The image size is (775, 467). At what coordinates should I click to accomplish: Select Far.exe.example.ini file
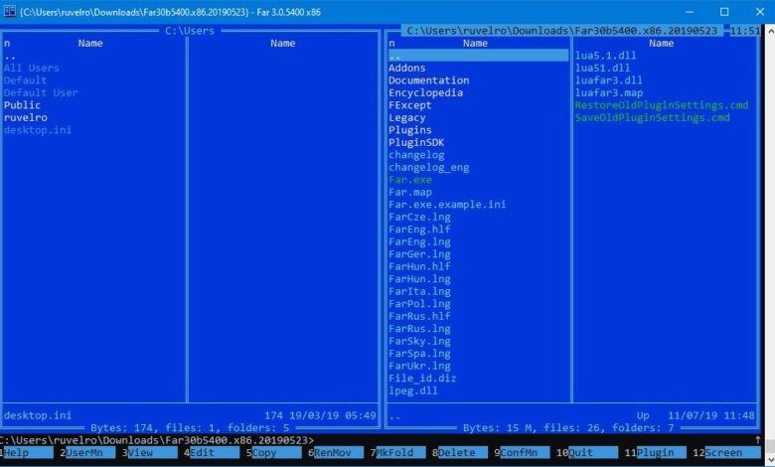click(447, 205)
